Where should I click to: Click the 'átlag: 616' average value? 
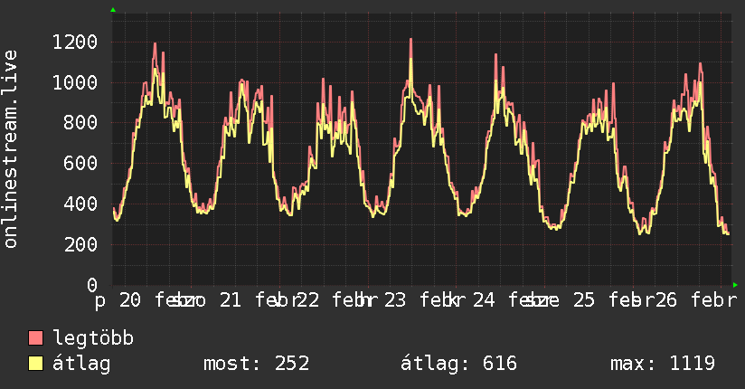458,364
